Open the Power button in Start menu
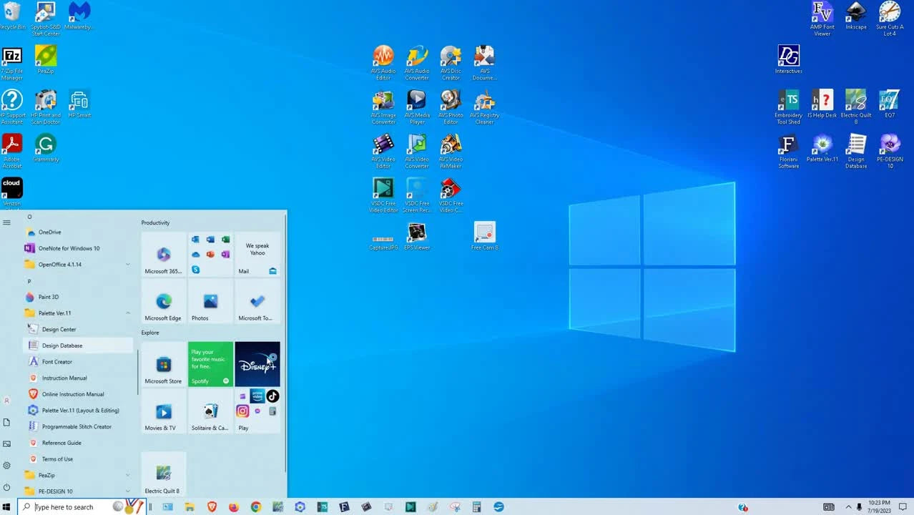Viewport: 914px width, 515px height. point(7,487)
